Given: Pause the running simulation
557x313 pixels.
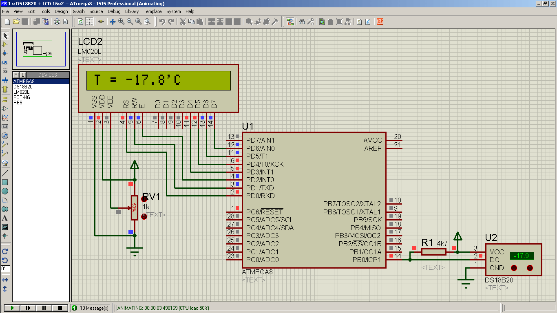Looking at the screenshot, I should point(44,308).
